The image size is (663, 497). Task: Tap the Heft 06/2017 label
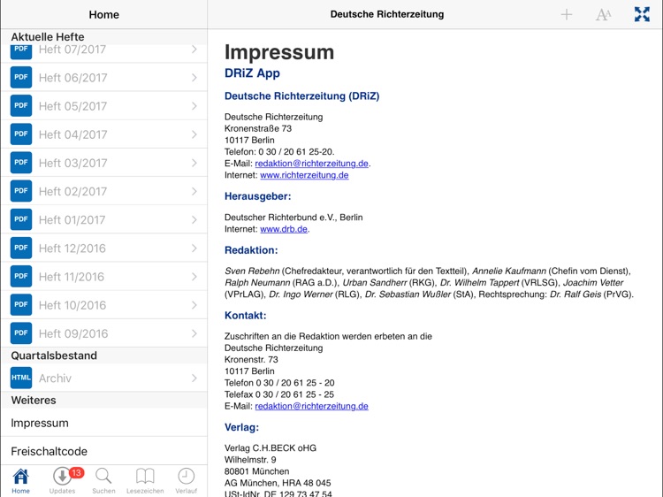point(73,78)
